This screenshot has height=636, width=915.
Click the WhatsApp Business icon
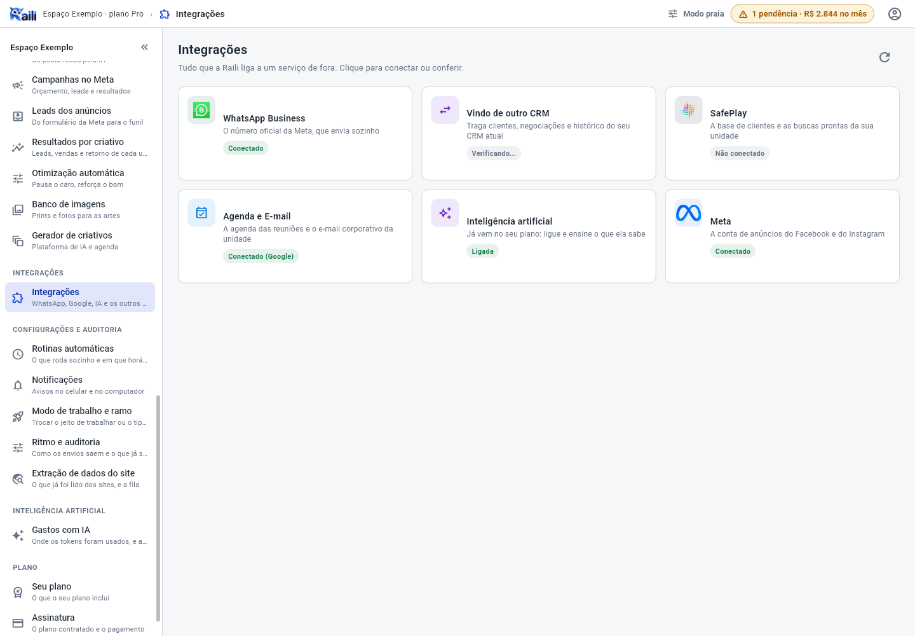tap(201, 110)
